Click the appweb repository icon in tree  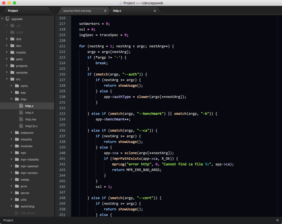[x=7, y=19]
